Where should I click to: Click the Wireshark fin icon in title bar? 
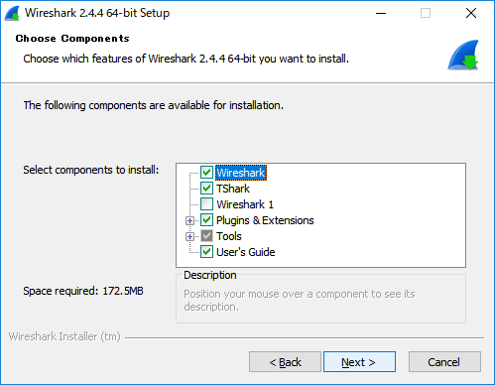coord(12,13)
